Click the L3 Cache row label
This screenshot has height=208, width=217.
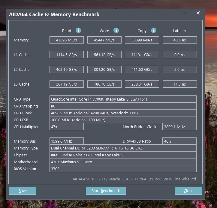(x=22, y=84)
